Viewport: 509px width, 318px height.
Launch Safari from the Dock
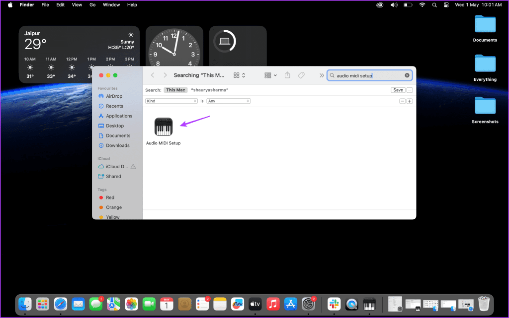[x=60, y=304]
